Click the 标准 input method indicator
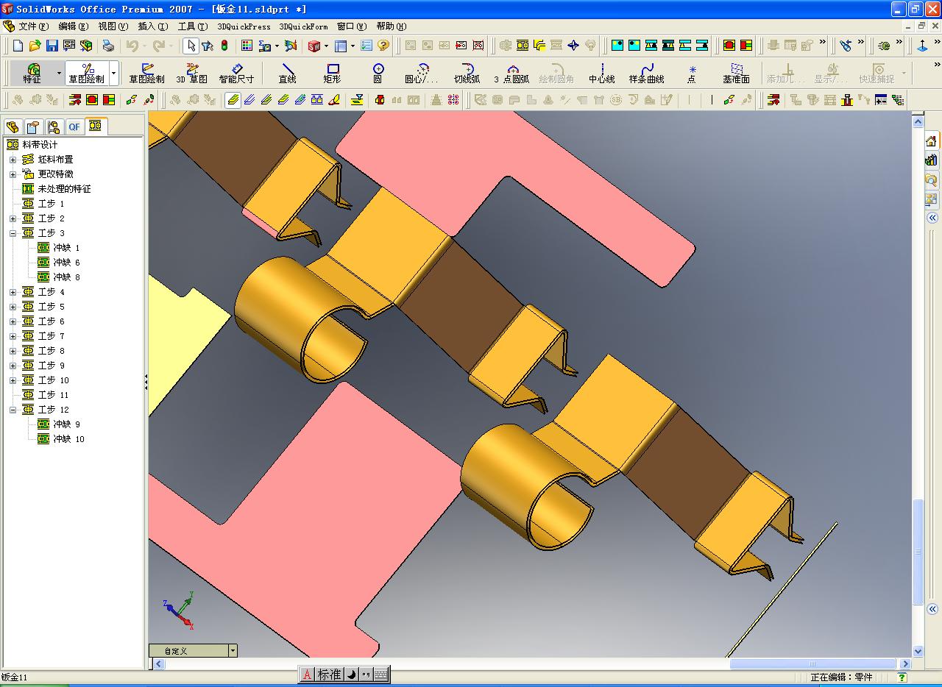Viewport: 942px width, 687px height. click(329, 674)
